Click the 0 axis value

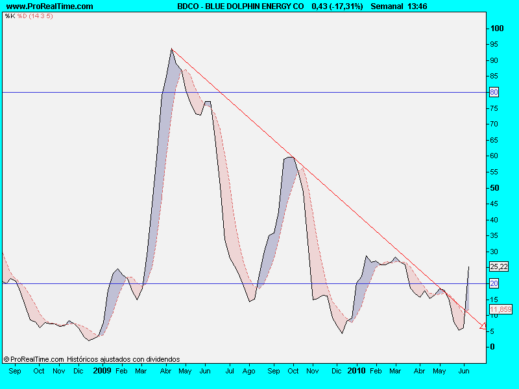click(492, 347)
